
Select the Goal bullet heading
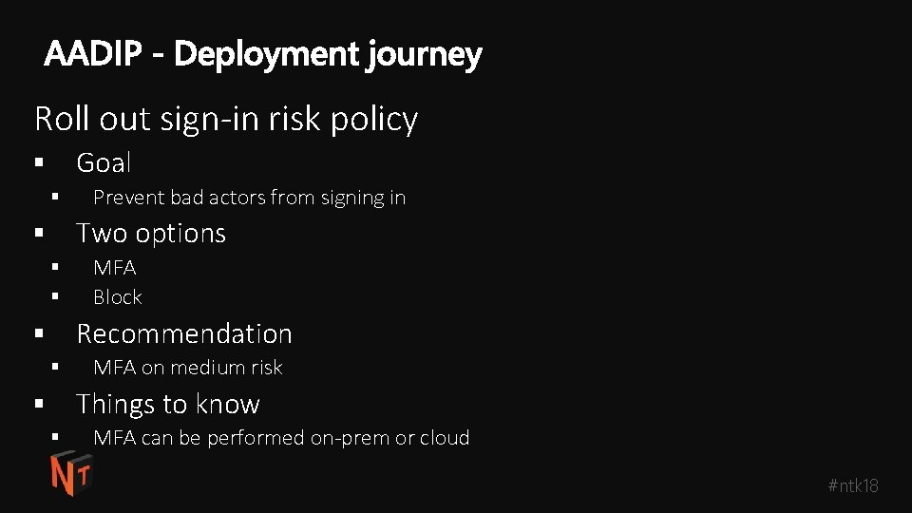click(104, 162)
